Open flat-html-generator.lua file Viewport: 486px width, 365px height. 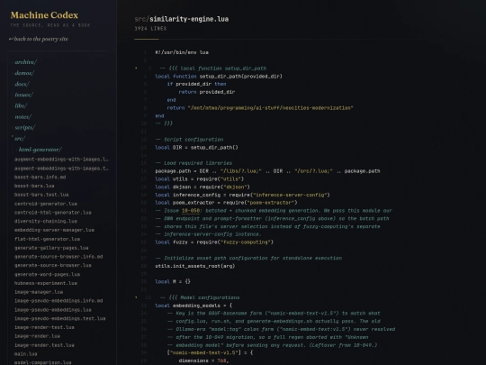pos(47,239)
